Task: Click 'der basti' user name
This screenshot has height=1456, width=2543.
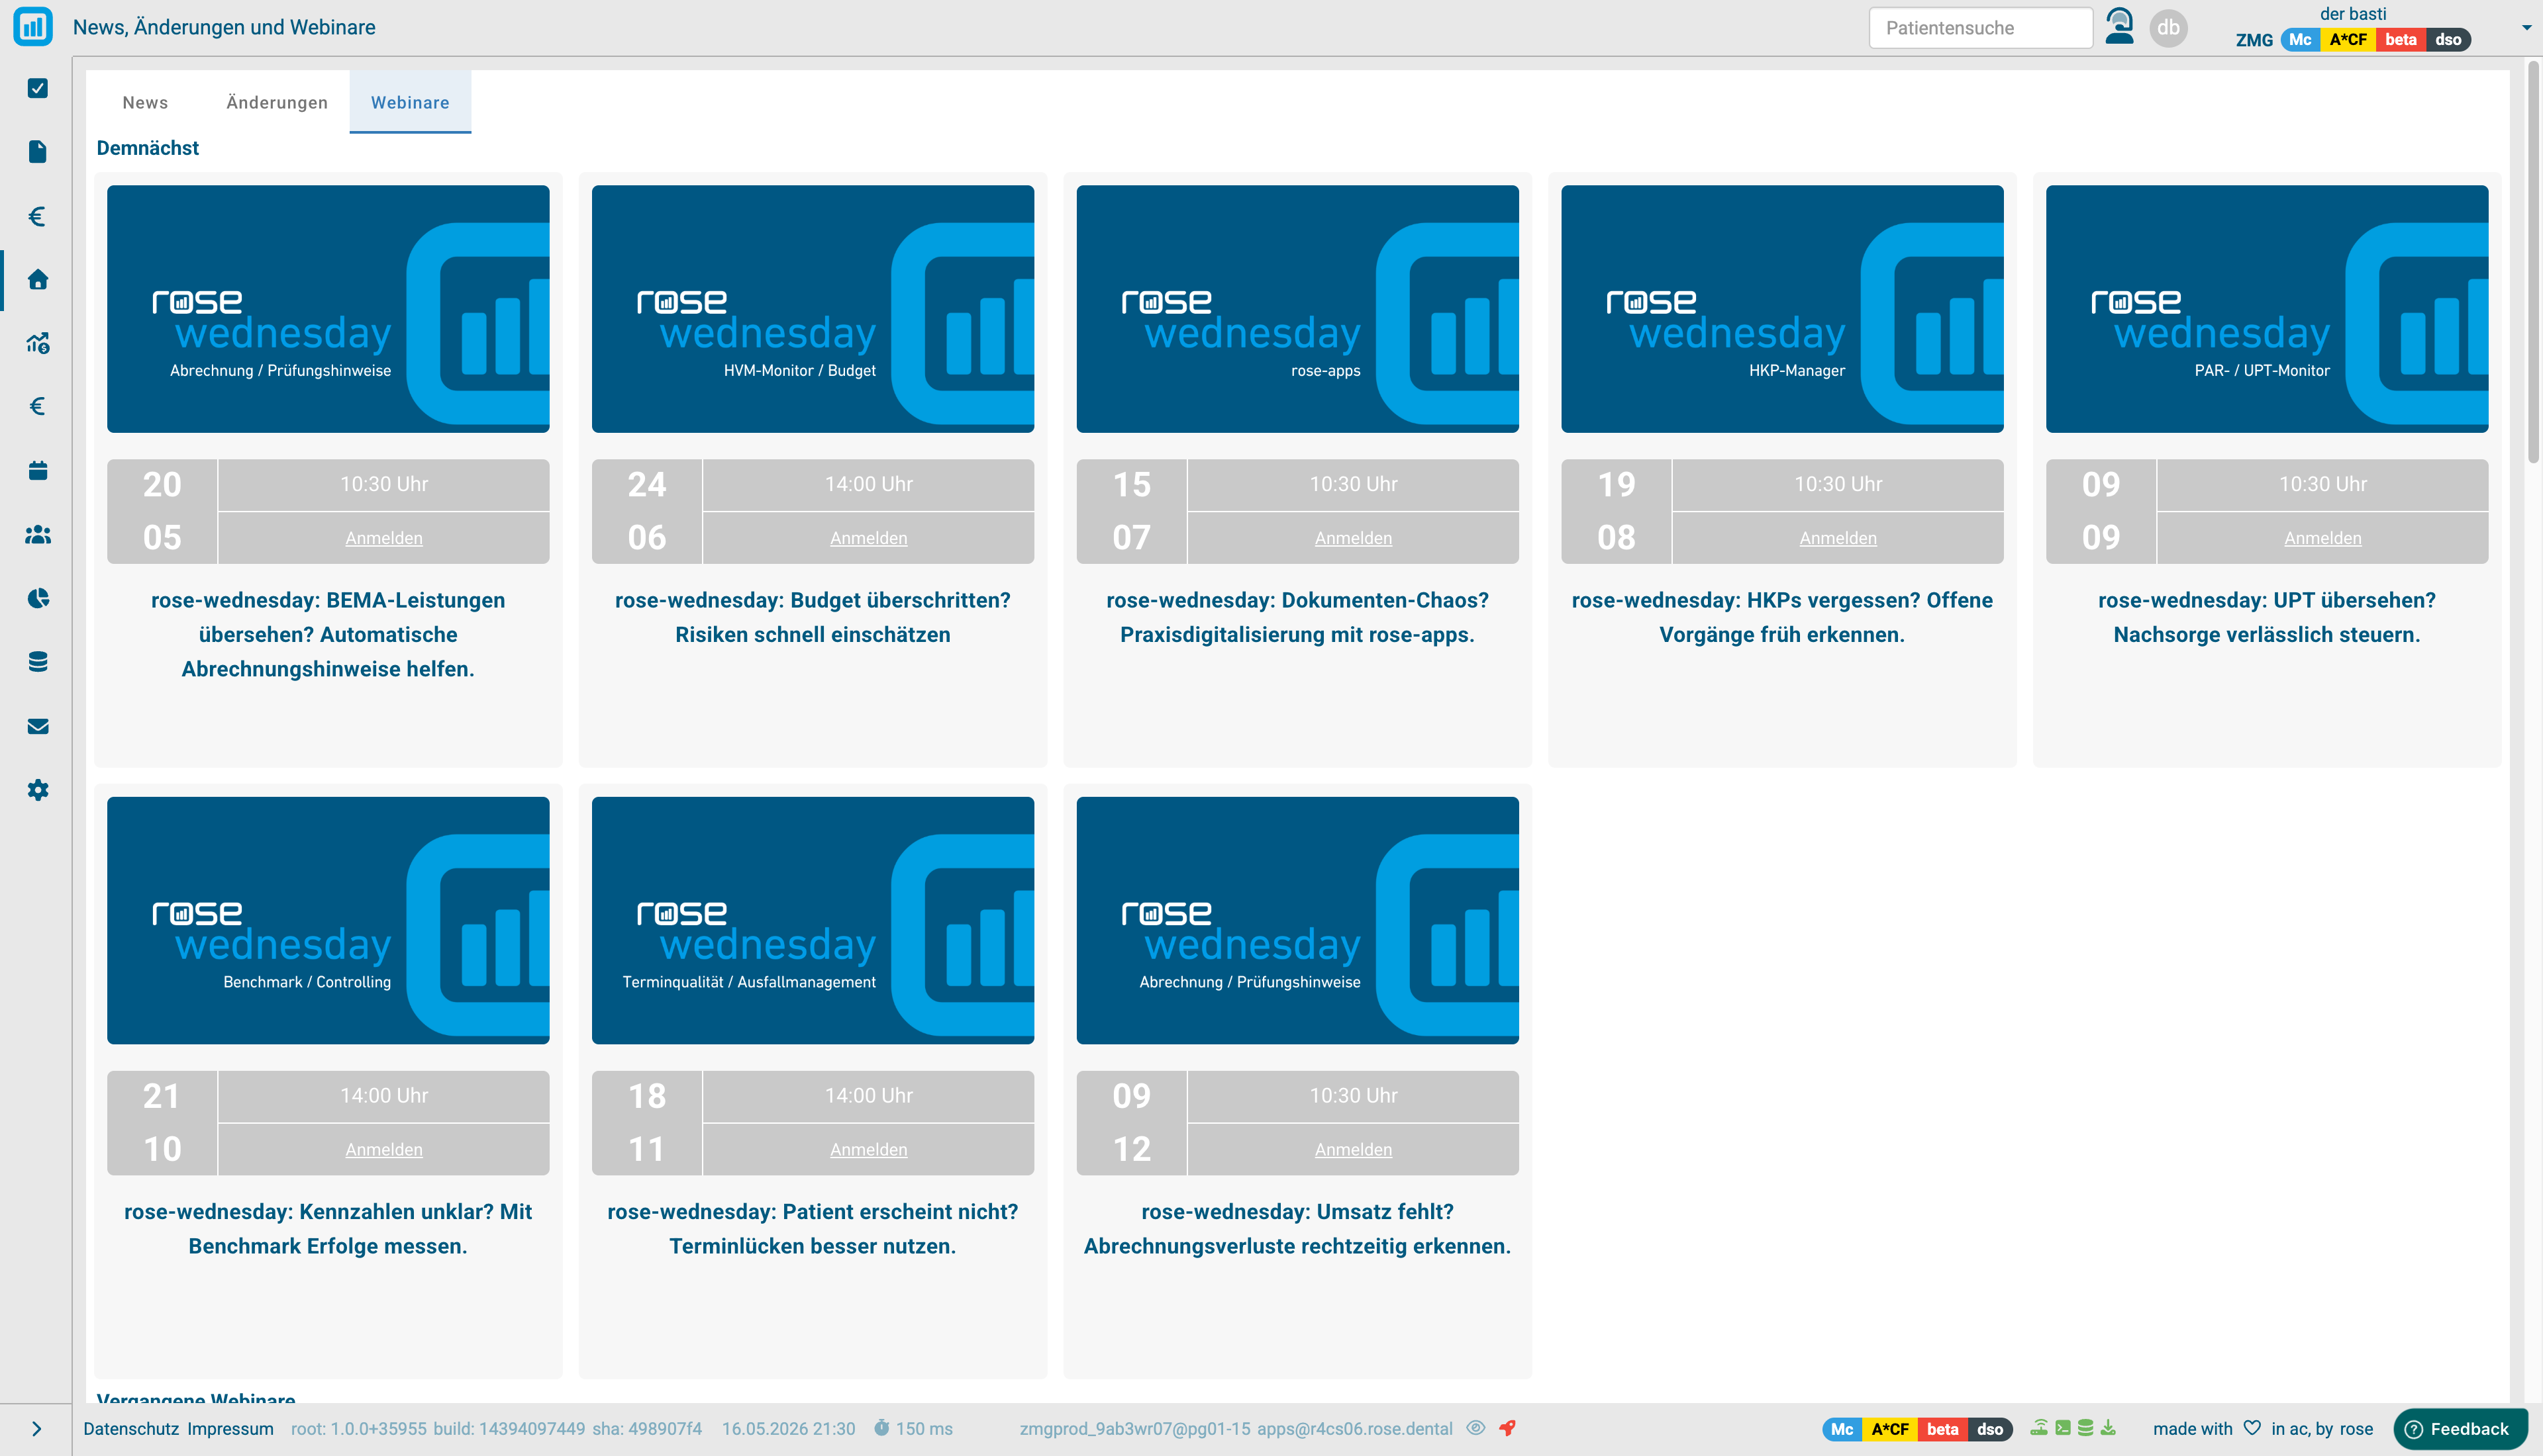Action: 2353,14
